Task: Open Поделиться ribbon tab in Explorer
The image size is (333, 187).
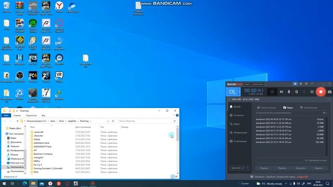Action: click(31, 115)
